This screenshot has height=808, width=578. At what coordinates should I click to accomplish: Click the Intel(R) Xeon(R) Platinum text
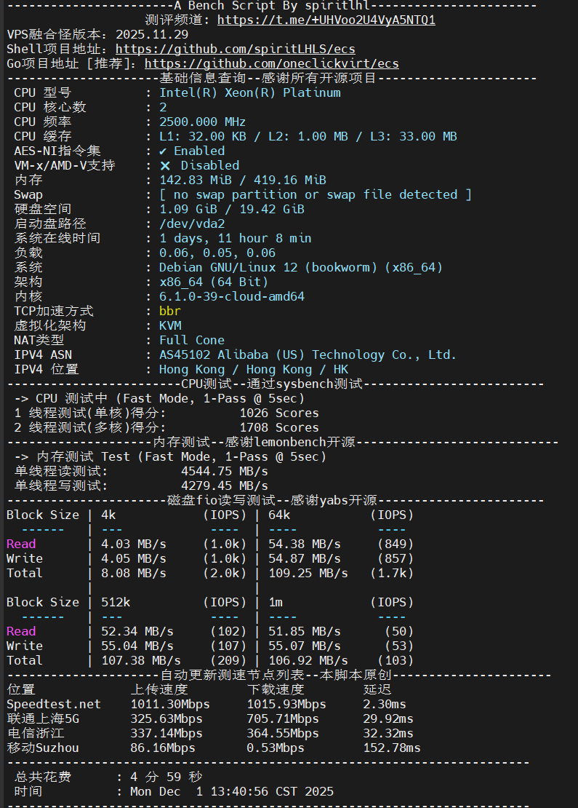(249, 93)
